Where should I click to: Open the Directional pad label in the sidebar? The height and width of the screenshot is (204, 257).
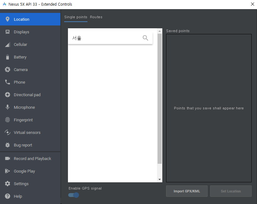(x=27, y=95)
